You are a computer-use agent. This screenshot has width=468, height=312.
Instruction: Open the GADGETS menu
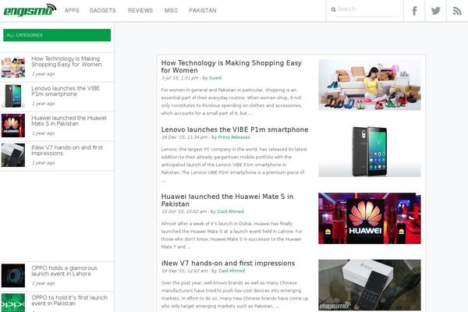[102, 10]
